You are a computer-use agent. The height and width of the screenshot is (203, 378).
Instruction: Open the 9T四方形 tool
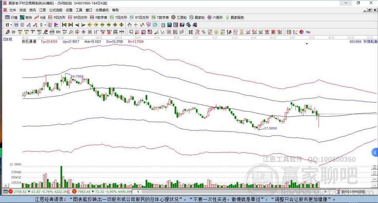click(139, 17)
